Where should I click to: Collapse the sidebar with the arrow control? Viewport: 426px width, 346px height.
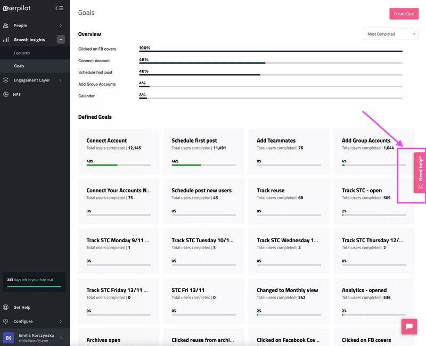(60, 8)
